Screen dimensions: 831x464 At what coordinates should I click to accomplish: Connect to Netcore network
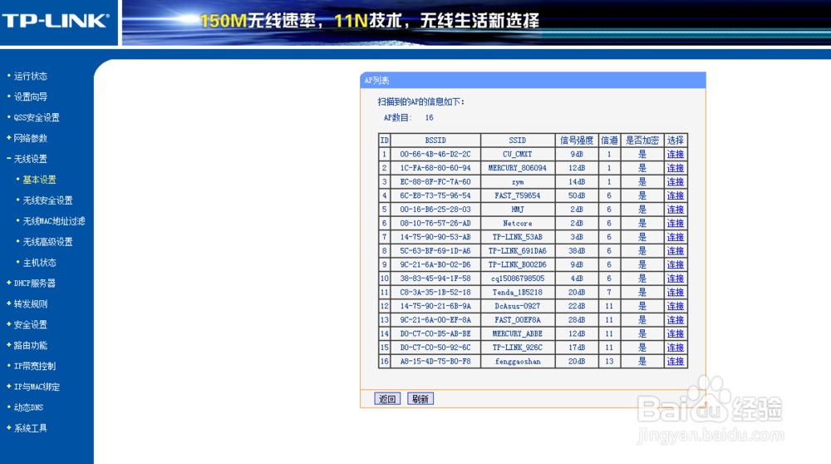675,223
